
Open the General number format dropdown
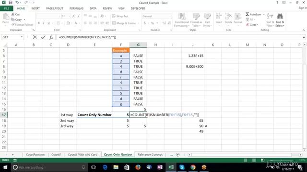170,16
